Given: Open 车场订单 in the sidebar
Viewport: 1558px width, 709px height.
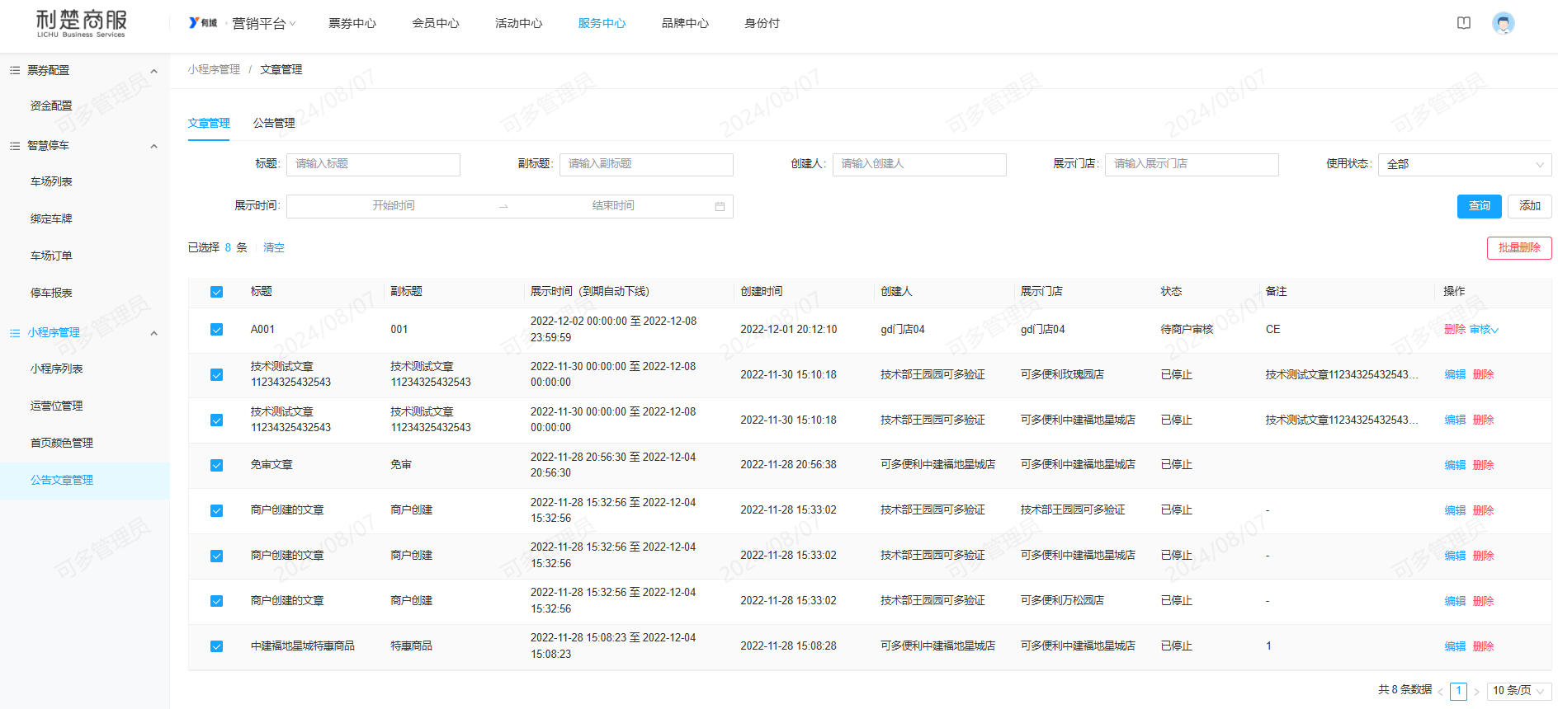Looking at the screenshot, I should (x=51, y=256).
